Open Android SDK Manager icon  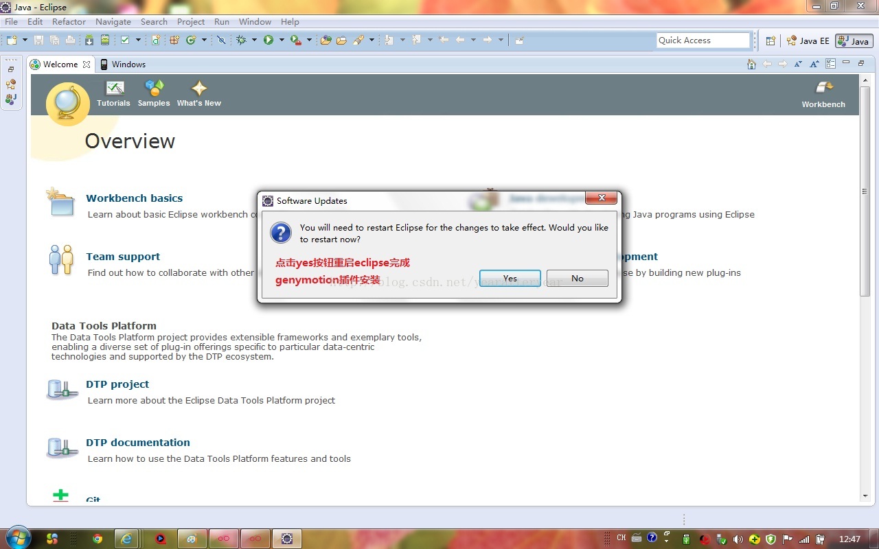coord(89,40)
